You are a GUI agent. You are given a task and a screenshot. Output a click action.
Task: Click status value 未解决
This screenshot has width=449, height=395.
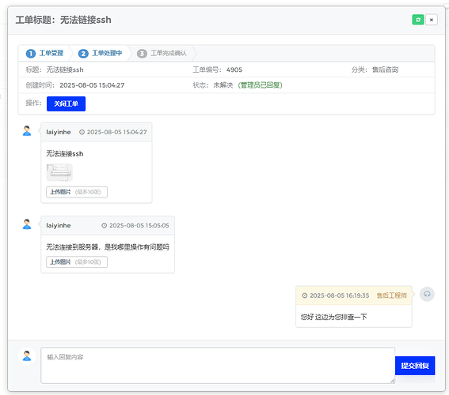tap(223, 85)
